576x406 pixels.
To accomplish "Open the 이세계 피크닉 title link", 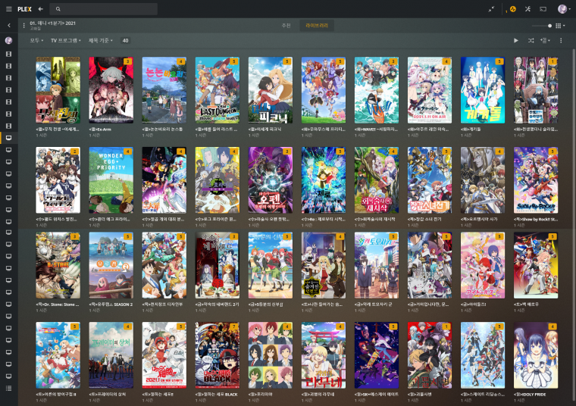I will [x=265, y=130].
